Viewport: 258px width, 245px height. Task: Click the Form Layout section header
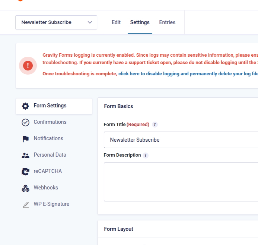118,229
